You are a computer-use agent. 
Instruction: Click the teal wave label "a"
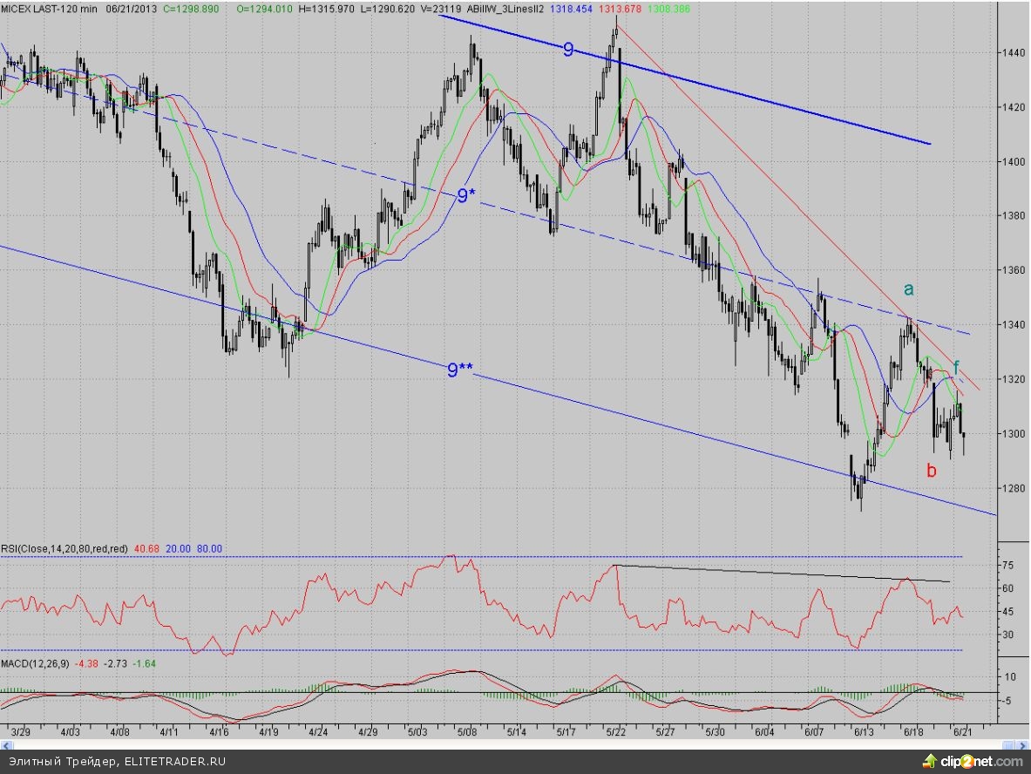coord(909,289)
